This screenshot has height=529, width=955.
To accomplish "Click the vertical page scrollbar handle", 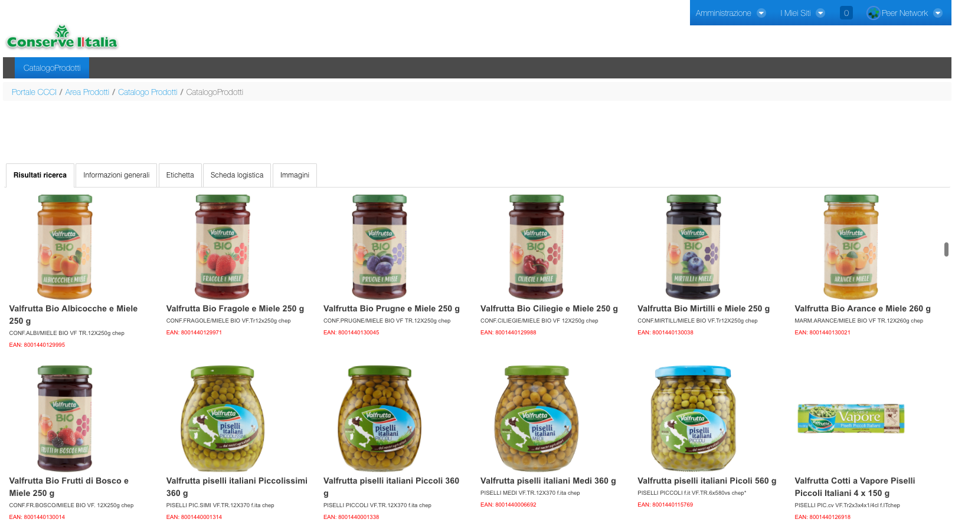I will pyautogui.click(x=946, y=249).
